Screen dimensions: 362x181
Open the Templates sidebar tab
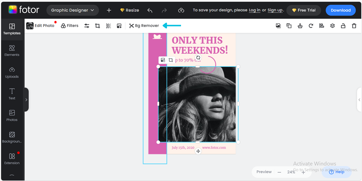tap(12, 29)
